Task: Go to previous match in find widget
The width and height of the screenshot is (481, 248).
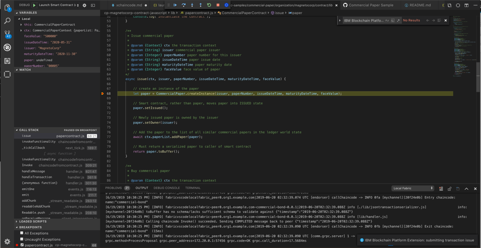Action: point(428,20)
